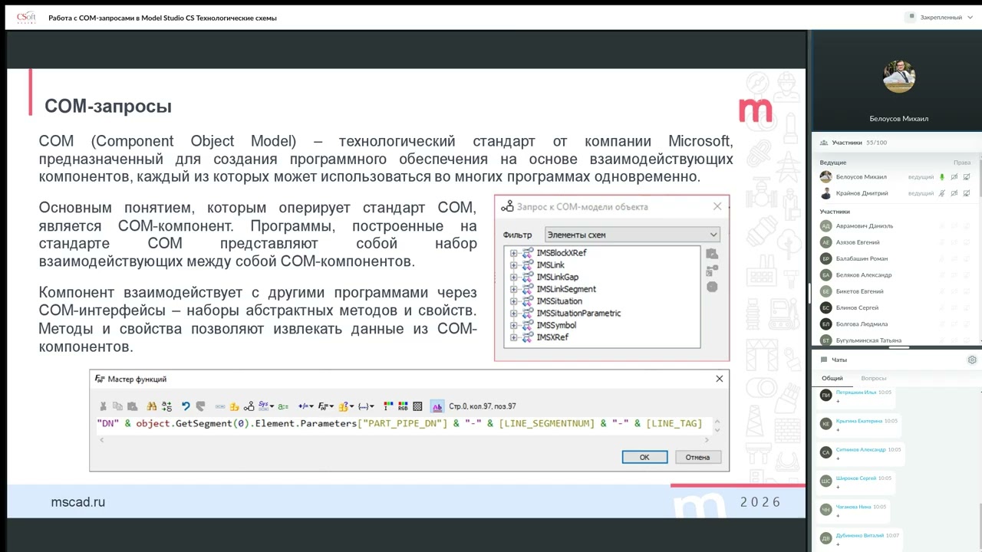The width and height of the screenshot is (982, 552).
Task: Click the Cut scissors icon in Мастер функций
Action: (x=103, y=406)
